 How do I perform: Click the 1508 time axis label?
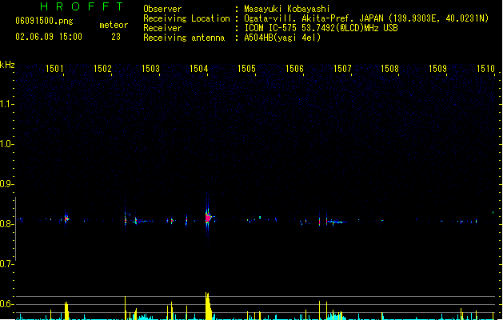pos(389,69)
